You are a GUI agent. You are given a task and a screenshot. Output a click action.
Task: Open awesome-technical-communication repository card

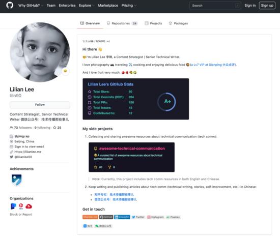[x=132, y=157]
